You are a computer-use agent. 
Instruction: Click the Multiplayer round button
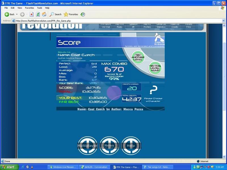[x=87, y=146]
